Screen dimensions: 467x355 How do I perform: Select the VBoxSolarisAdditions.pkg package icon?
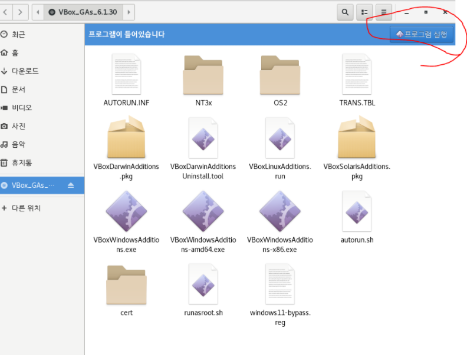(357, 137)
